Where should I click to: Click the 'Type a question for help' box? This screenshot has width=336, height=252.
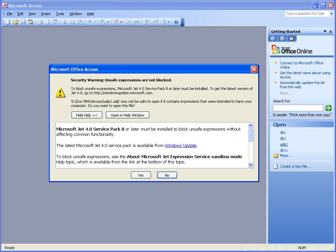[x=307, y=14]
